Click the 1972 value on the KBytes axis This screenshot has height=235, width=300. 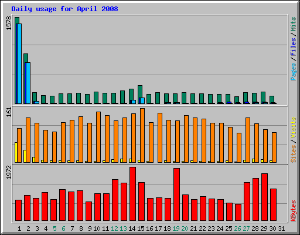pyautogui.click(x=9, y=173)
